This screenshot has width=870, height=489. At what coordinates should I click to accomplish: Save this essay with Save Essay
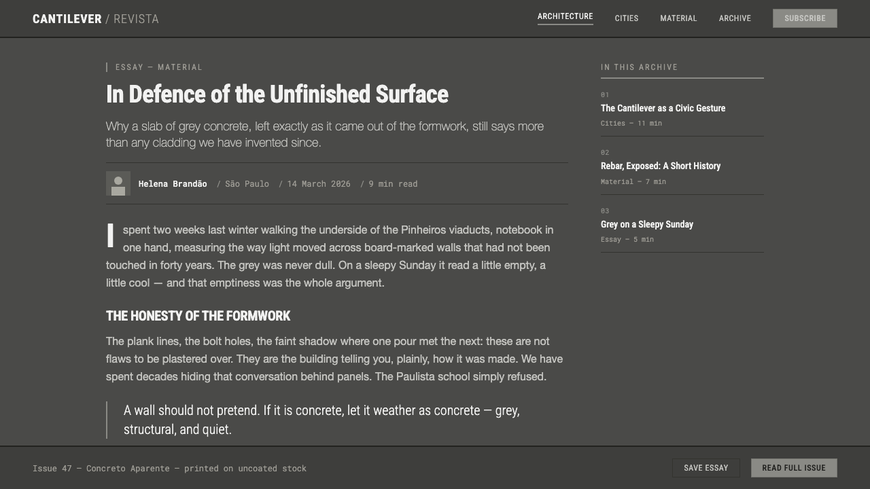coord(706,468)
